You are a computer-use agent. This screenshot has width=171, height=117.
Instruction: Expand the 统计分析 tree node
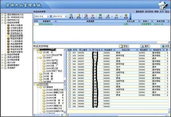(2, 62)
